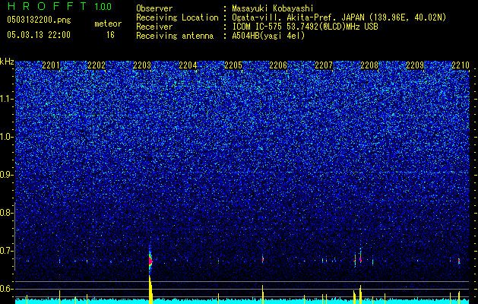The image size is (478, 304).
Task: Click the 2206 time marker
Action: [278, 65]
